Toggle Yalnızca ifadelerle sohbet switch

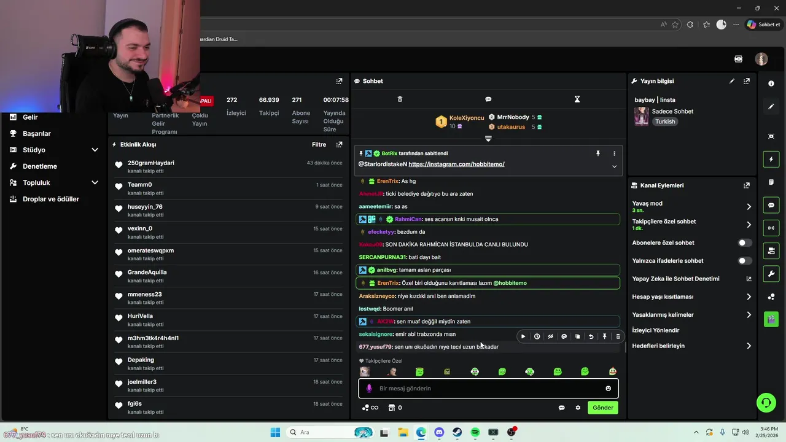click(744, 261)
